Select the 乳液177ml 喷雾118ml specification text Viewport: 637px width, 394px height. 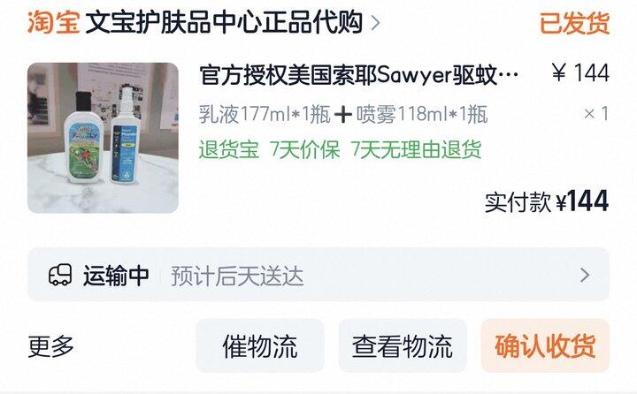pyautogui.click(x=343, y=114)
